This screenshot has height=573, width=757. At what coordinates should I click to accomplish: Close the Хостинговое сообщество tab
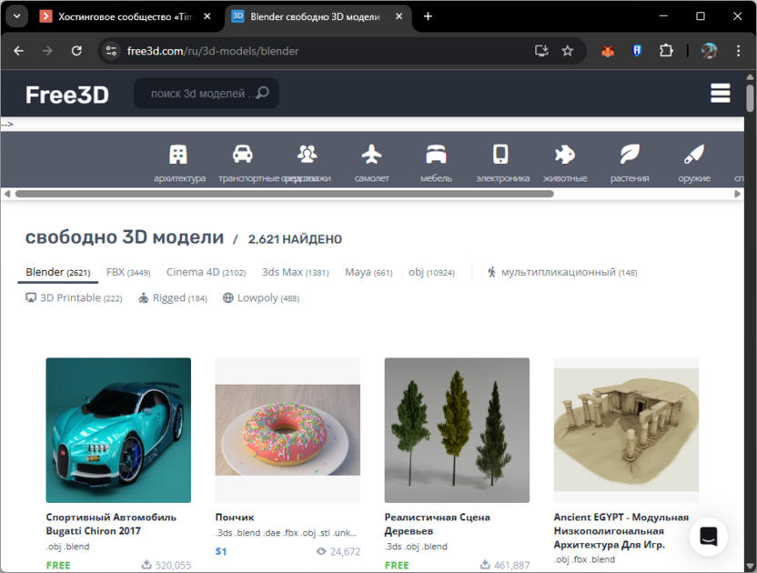[x=207, y=16]
